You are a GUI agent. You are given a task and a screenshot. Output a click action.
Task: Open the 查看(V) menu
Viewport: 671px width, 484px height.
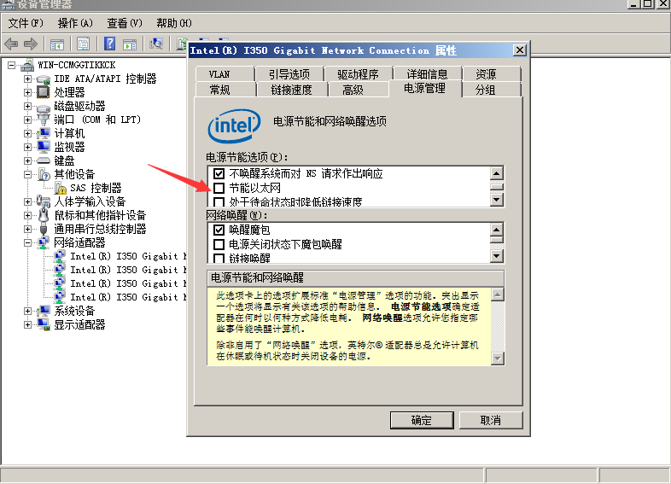point(124,23)
